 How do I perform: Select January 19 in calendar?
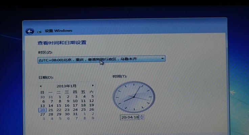click(x=91, y=105)
